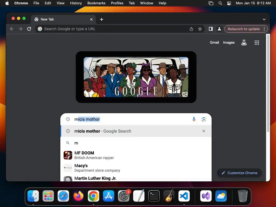Image resolution: width=276 pixels, height=207 pixels.
Task: Open Chrome's three-dot menu
Action: coord(264,29)
